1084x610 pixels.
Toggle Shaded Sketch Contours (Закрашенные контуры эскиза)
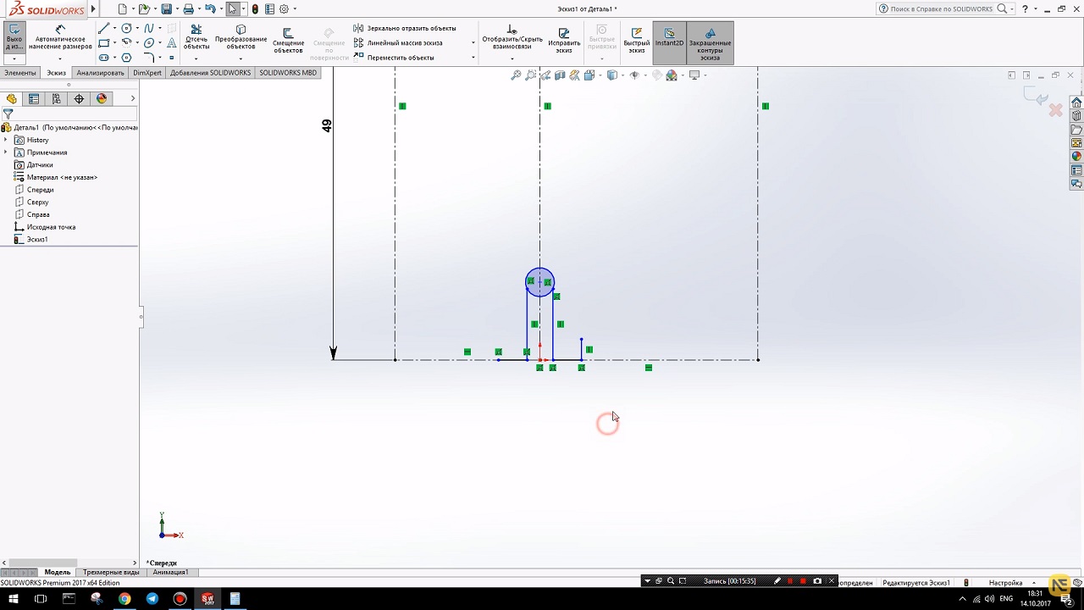[710, 42]
